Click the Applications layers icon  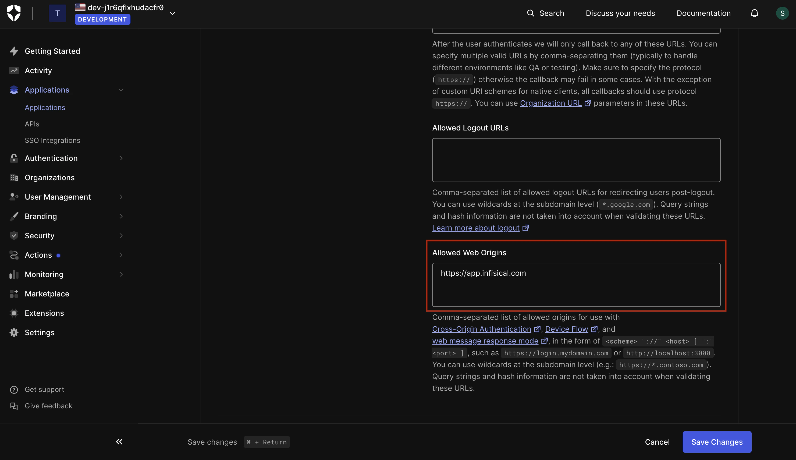14,90
